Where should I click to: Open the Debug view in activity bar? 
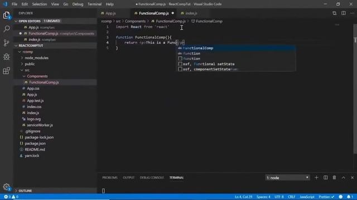click(x=6, y=57)
